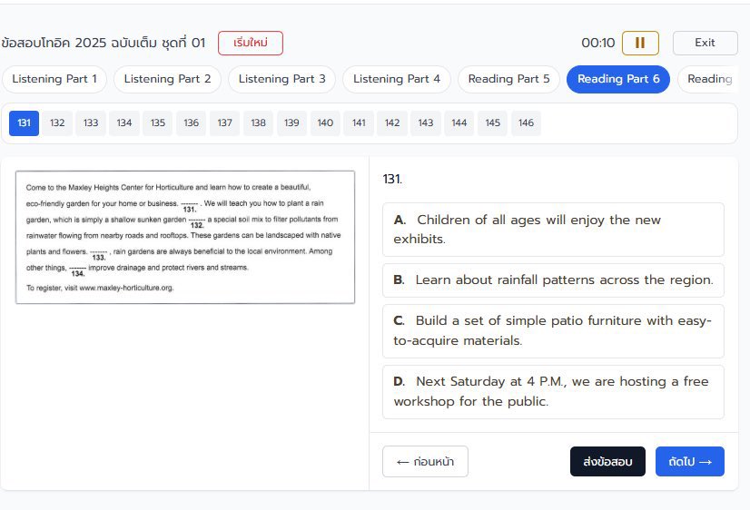Click the Exit button
The height and width of the screenshot is (510, 750).
705,43
